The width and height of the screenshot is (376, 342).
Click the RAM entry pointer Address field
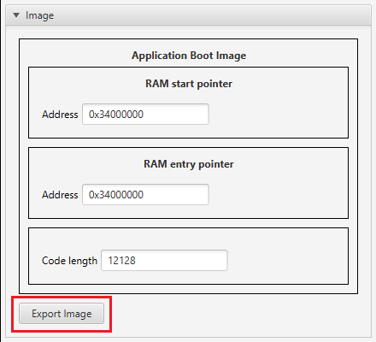145,195
